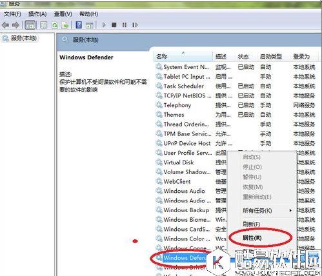Click the magnifier icon in 服务(本地) header
The height and width of the screenshot is (276, 322).
65,39
